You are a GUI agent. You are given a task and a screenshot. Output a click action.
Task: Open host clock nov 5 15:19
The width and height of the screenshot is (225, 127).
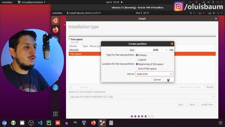(112, 2)
